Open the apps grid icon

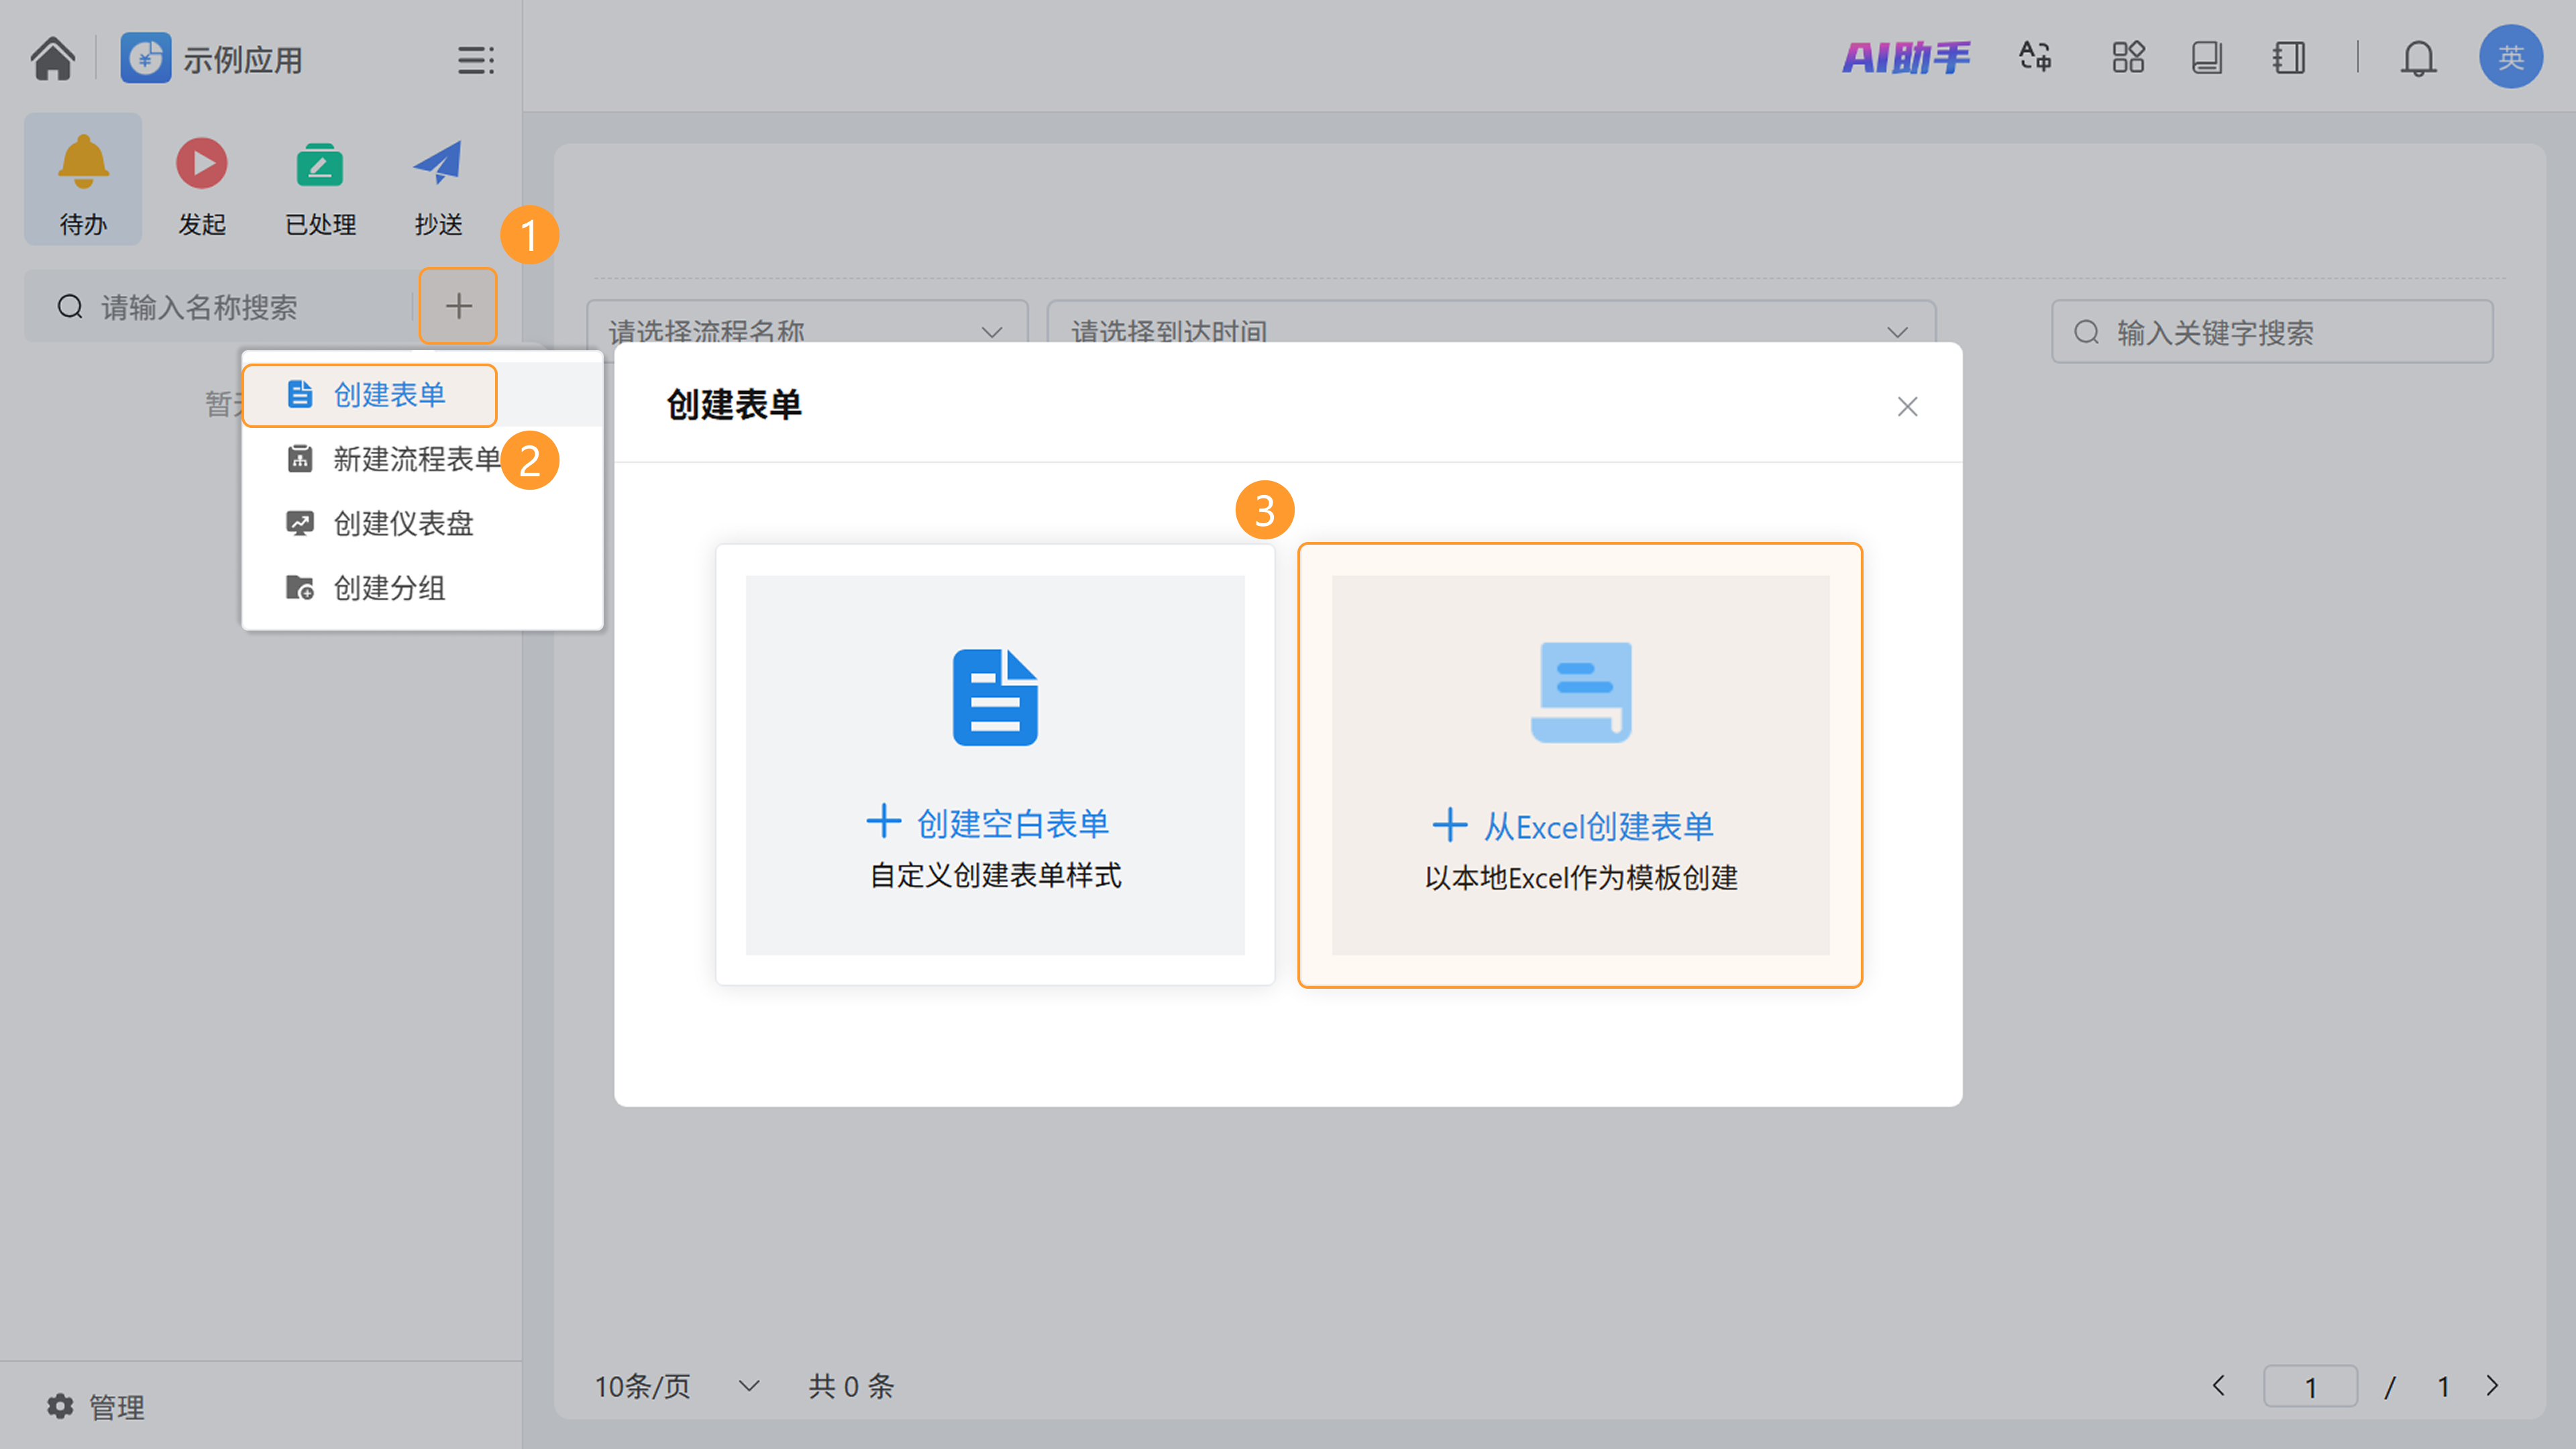click(x=2127, y=57)
